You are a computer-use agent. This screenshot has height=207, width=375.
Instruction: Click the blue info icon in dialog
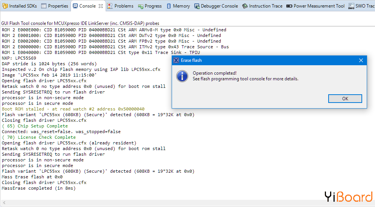pyautogui.click(x=182, y=76)
